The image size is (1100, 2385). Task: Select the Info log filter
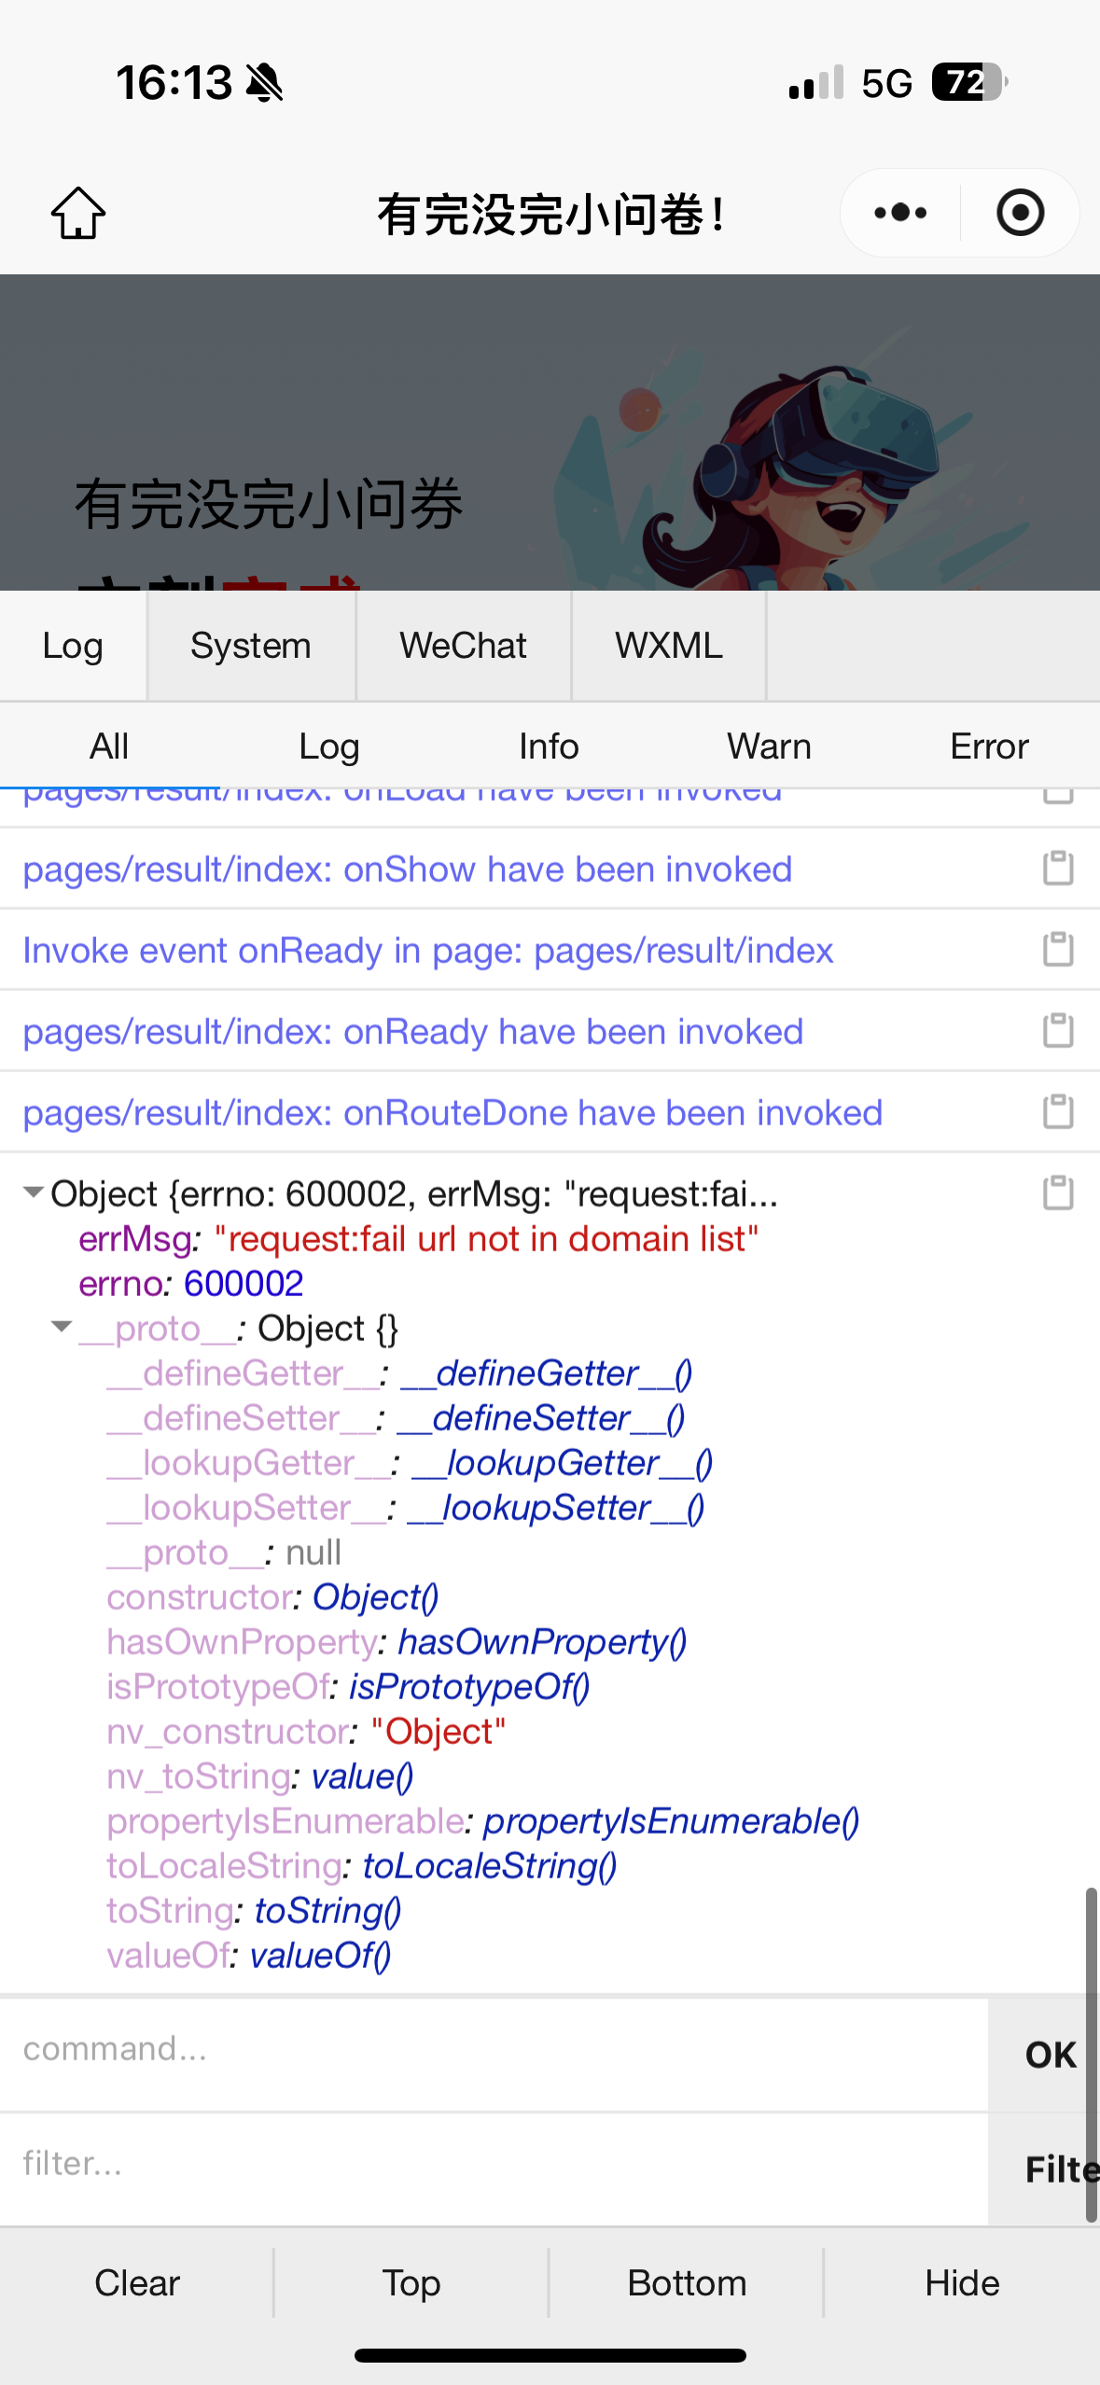click(x=550, y=746)
